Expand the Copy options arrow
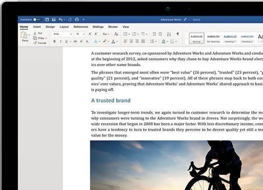The width and height of the screenshot is (263, 190). tap(46, 38)
